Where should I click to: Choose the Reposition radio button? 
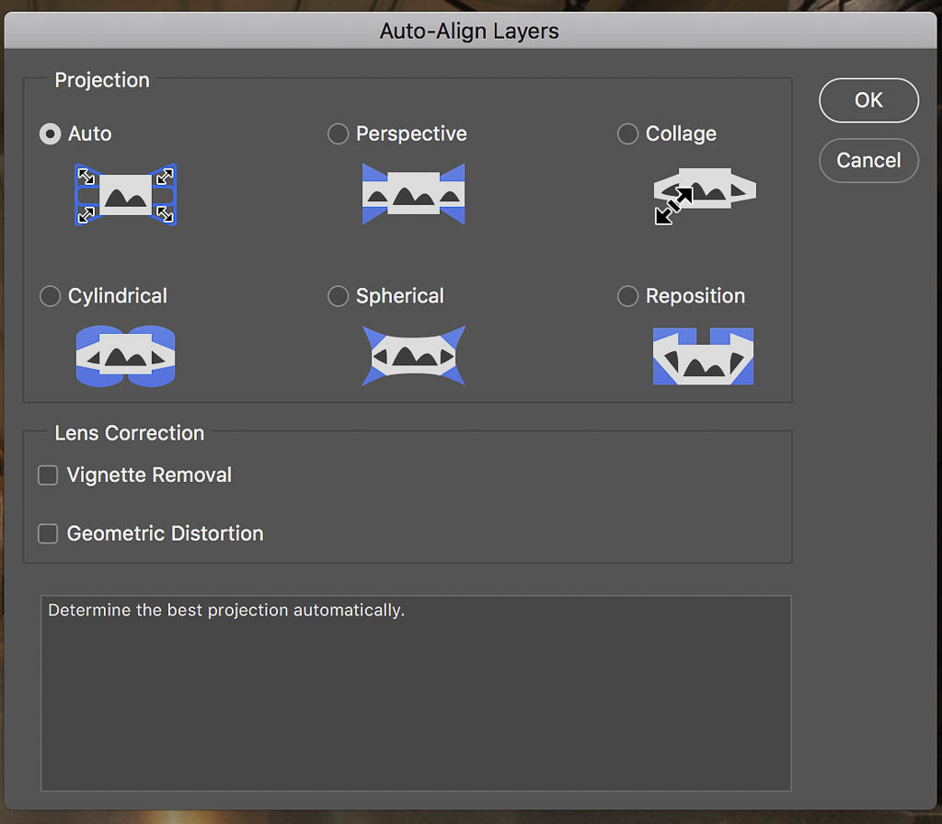[627, 296]
